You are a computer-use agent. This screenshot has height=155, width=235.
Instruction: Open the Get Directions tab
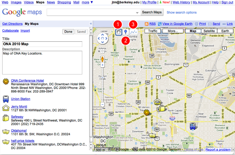click(x=12, y=24)
